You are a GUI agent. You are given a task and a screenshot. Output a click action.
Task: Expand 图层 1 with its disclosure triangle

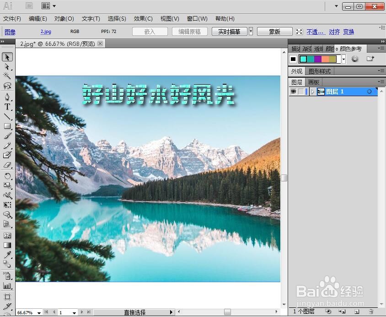(x=312, y=91)
